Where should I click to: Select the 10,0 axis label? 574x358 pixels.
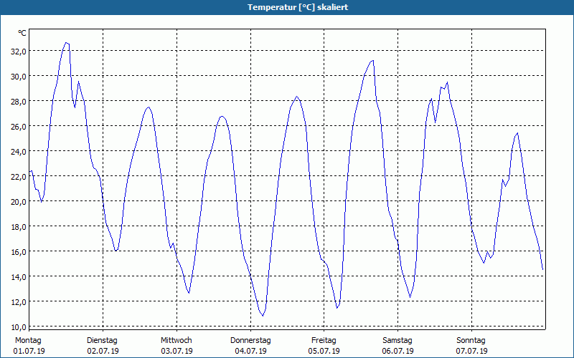[19, 327]
